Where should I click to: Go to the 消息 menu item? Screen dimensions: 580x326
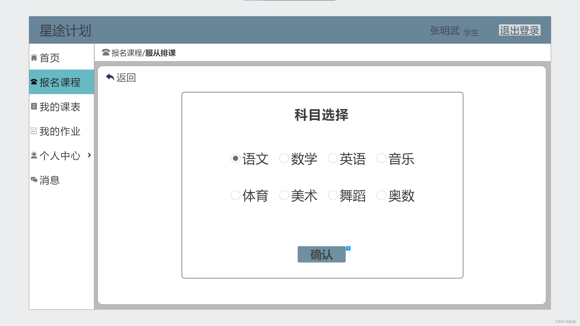[50, 180]
